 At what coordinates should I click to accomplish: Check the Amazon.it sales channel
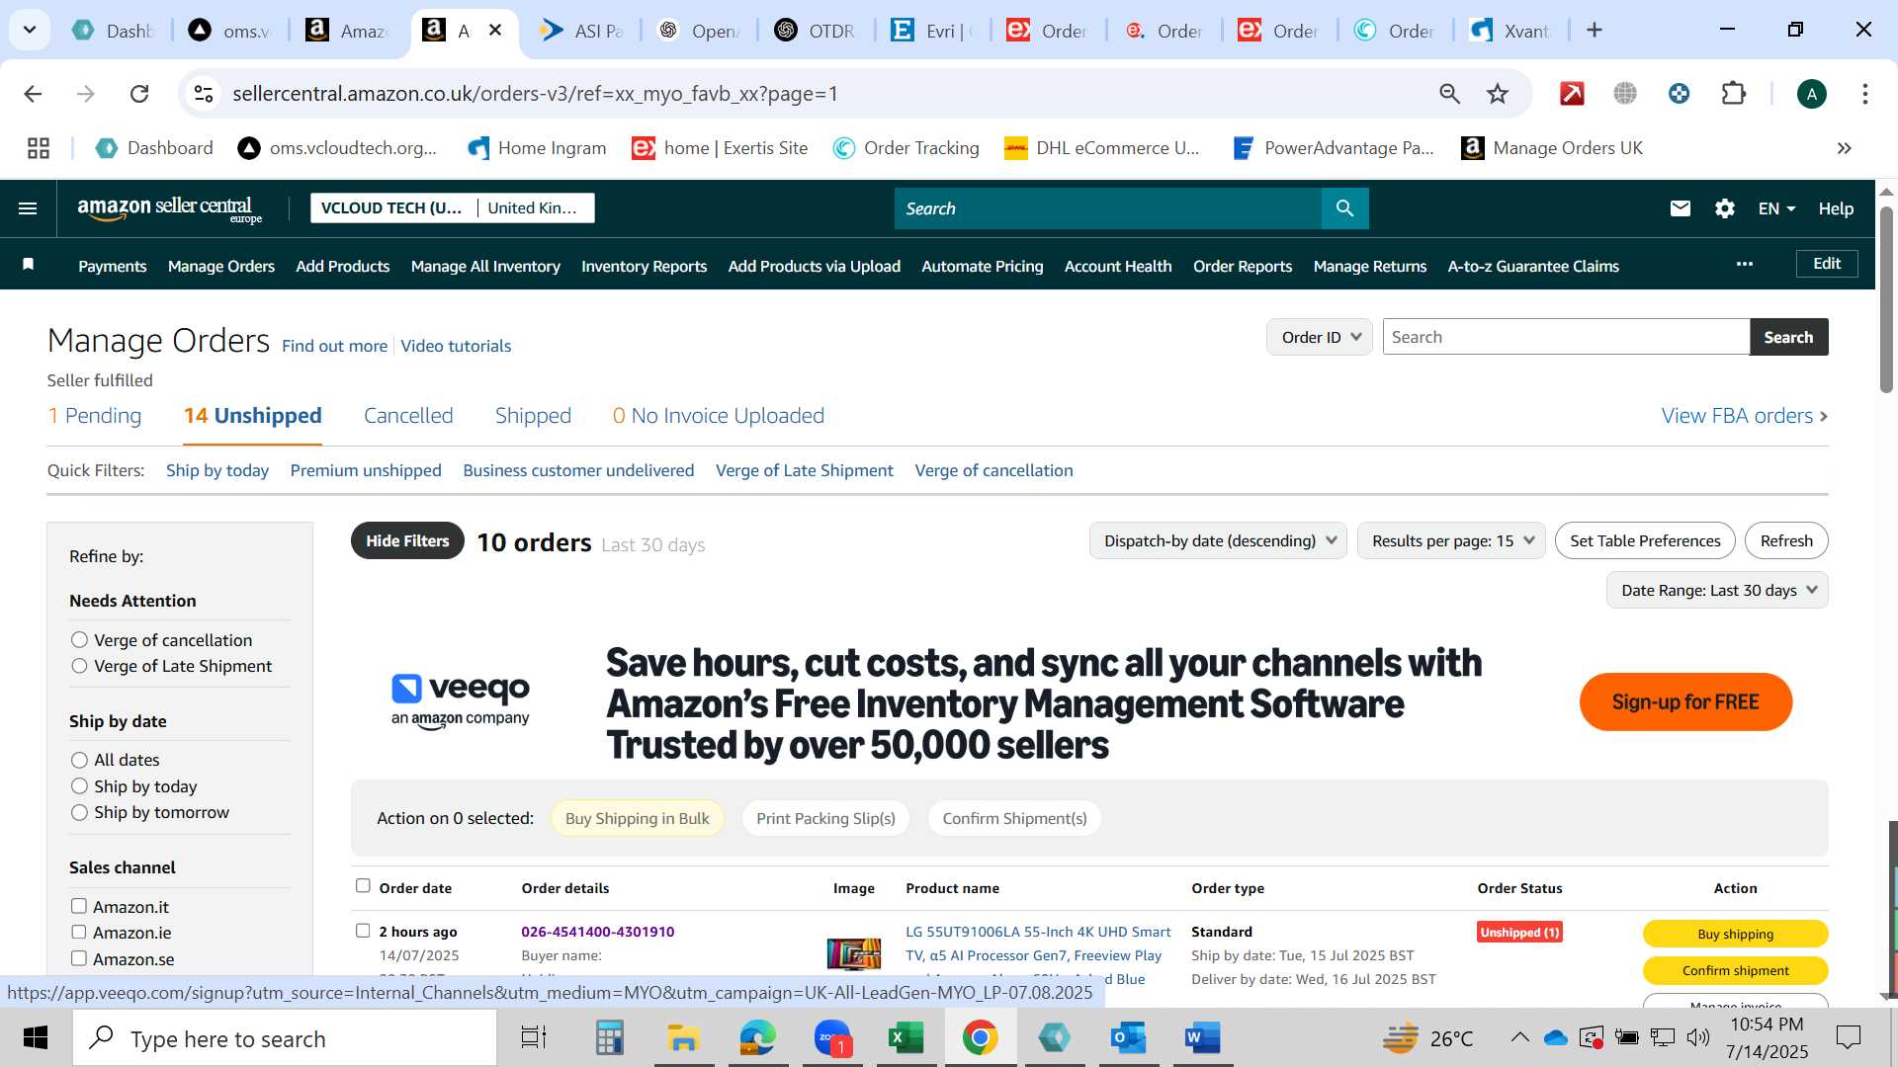[79, 906]
